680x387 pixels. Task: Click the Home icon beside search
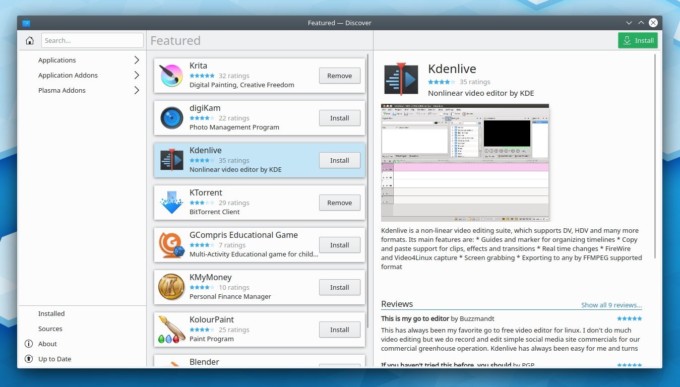tap(30, 40)
